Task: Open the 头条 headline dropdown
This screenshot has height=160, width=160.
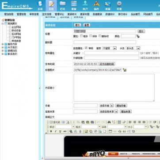Action: click(x=133, y=48)
